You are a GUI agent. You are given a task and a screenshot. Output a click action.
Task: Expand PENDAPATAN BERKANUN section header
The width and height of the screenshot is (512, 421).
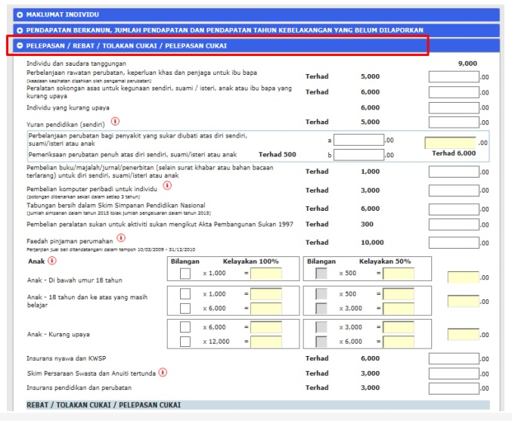[256, 30]
